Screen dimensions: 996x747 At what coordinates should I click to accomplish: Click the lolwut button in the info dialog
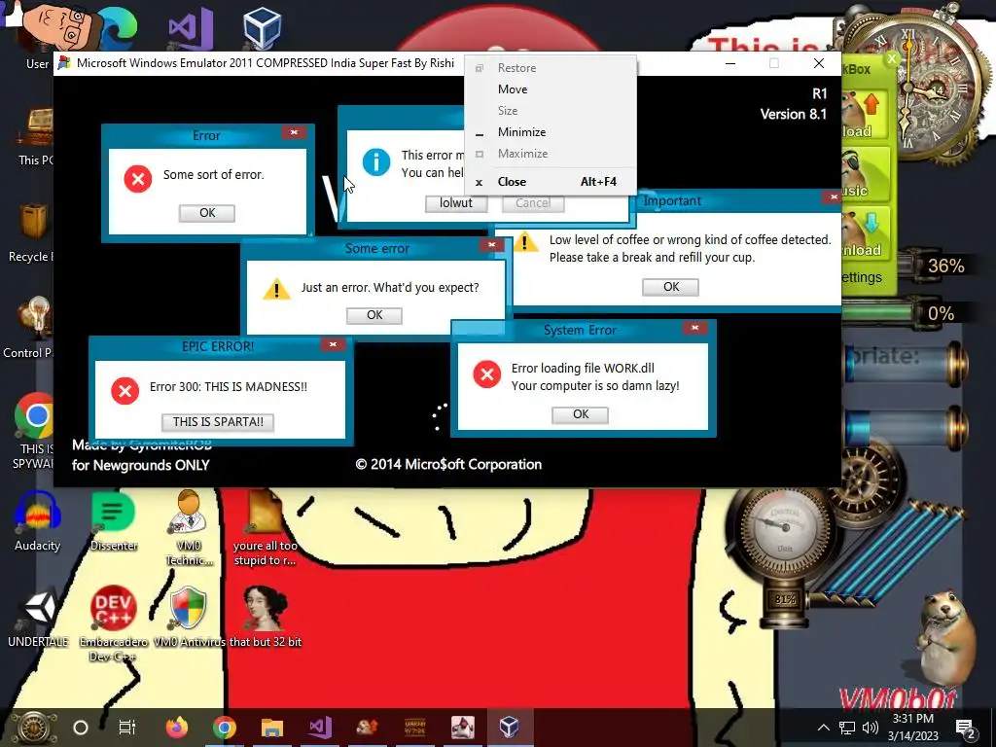[456, 203]
